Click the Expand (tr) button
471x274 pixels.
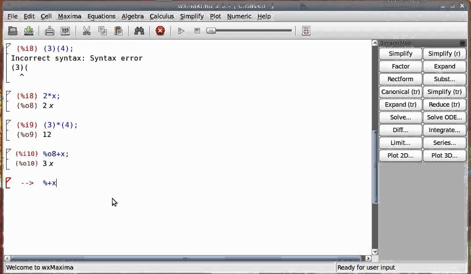(x=400, y=105)
